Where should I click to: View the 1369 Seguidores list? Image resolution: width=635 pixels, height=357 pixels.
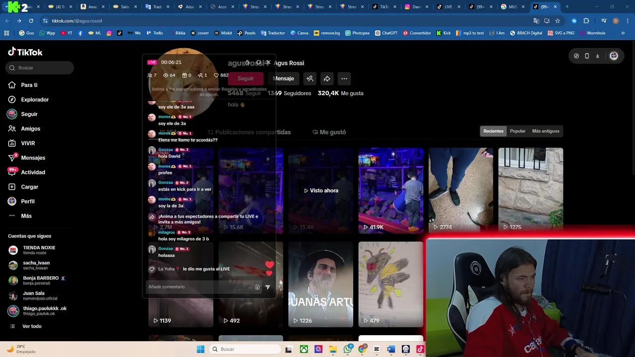(x=289, y=93)
